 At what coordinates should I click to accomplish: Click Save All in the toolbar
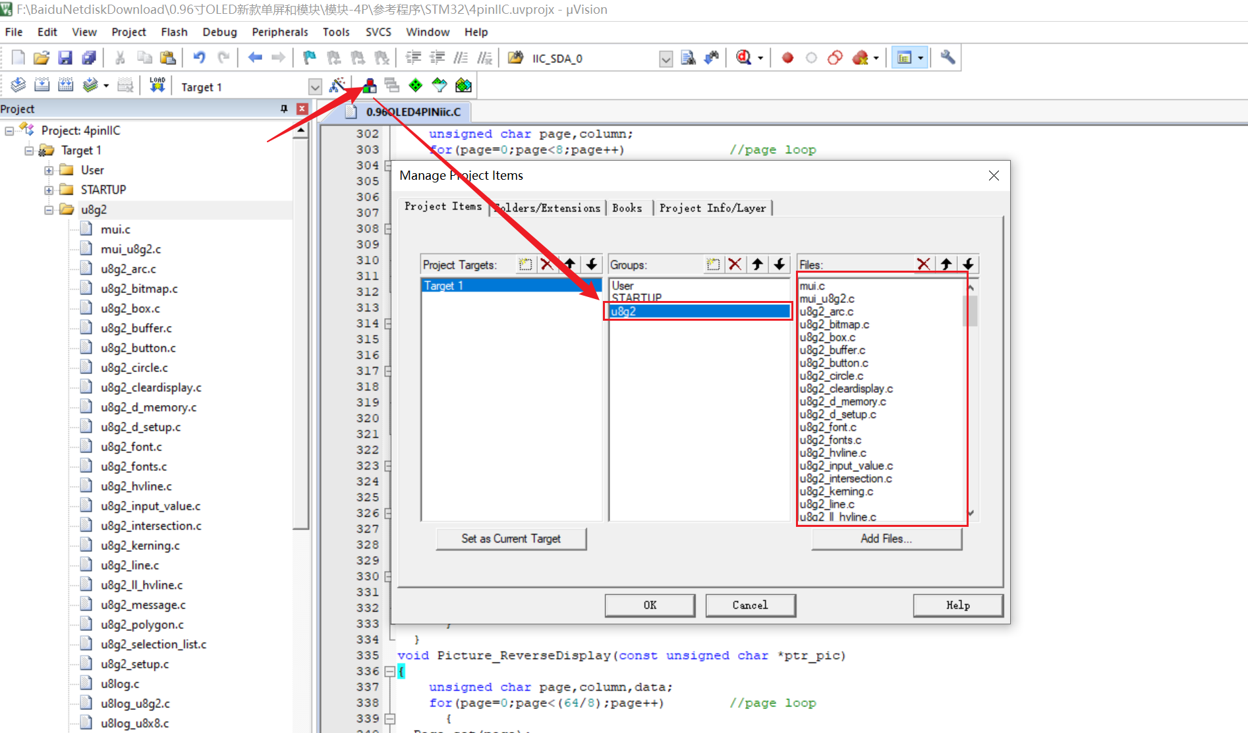click(x=89, y=58)
